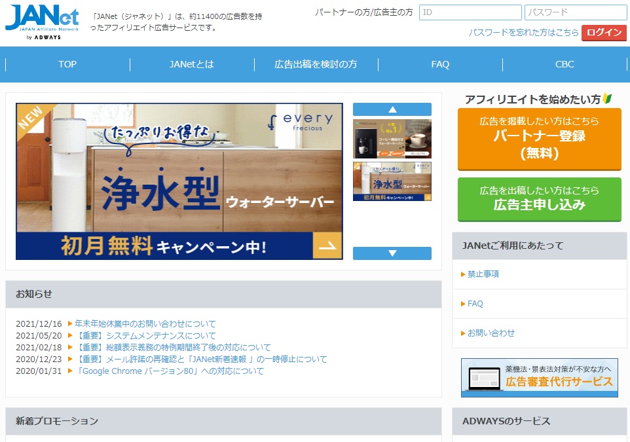
Task: Click the up arrow of the banner carousel
Action: click(392, 109)
